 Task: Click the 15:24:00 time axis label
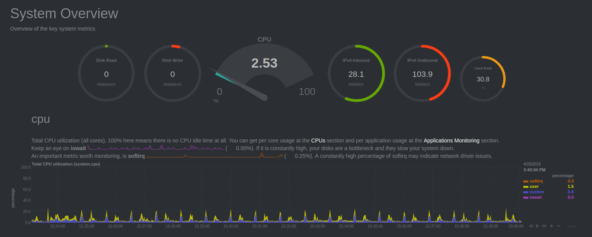(x=57, y=226)
